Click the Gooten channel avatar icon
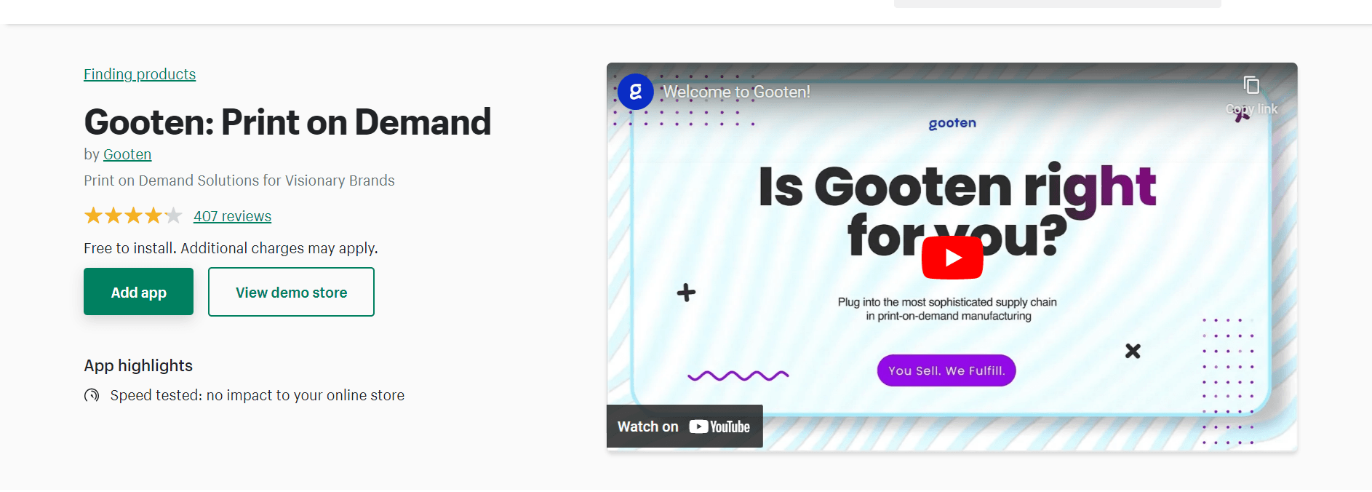1372x492 pixels. click(x=635, y=92)
